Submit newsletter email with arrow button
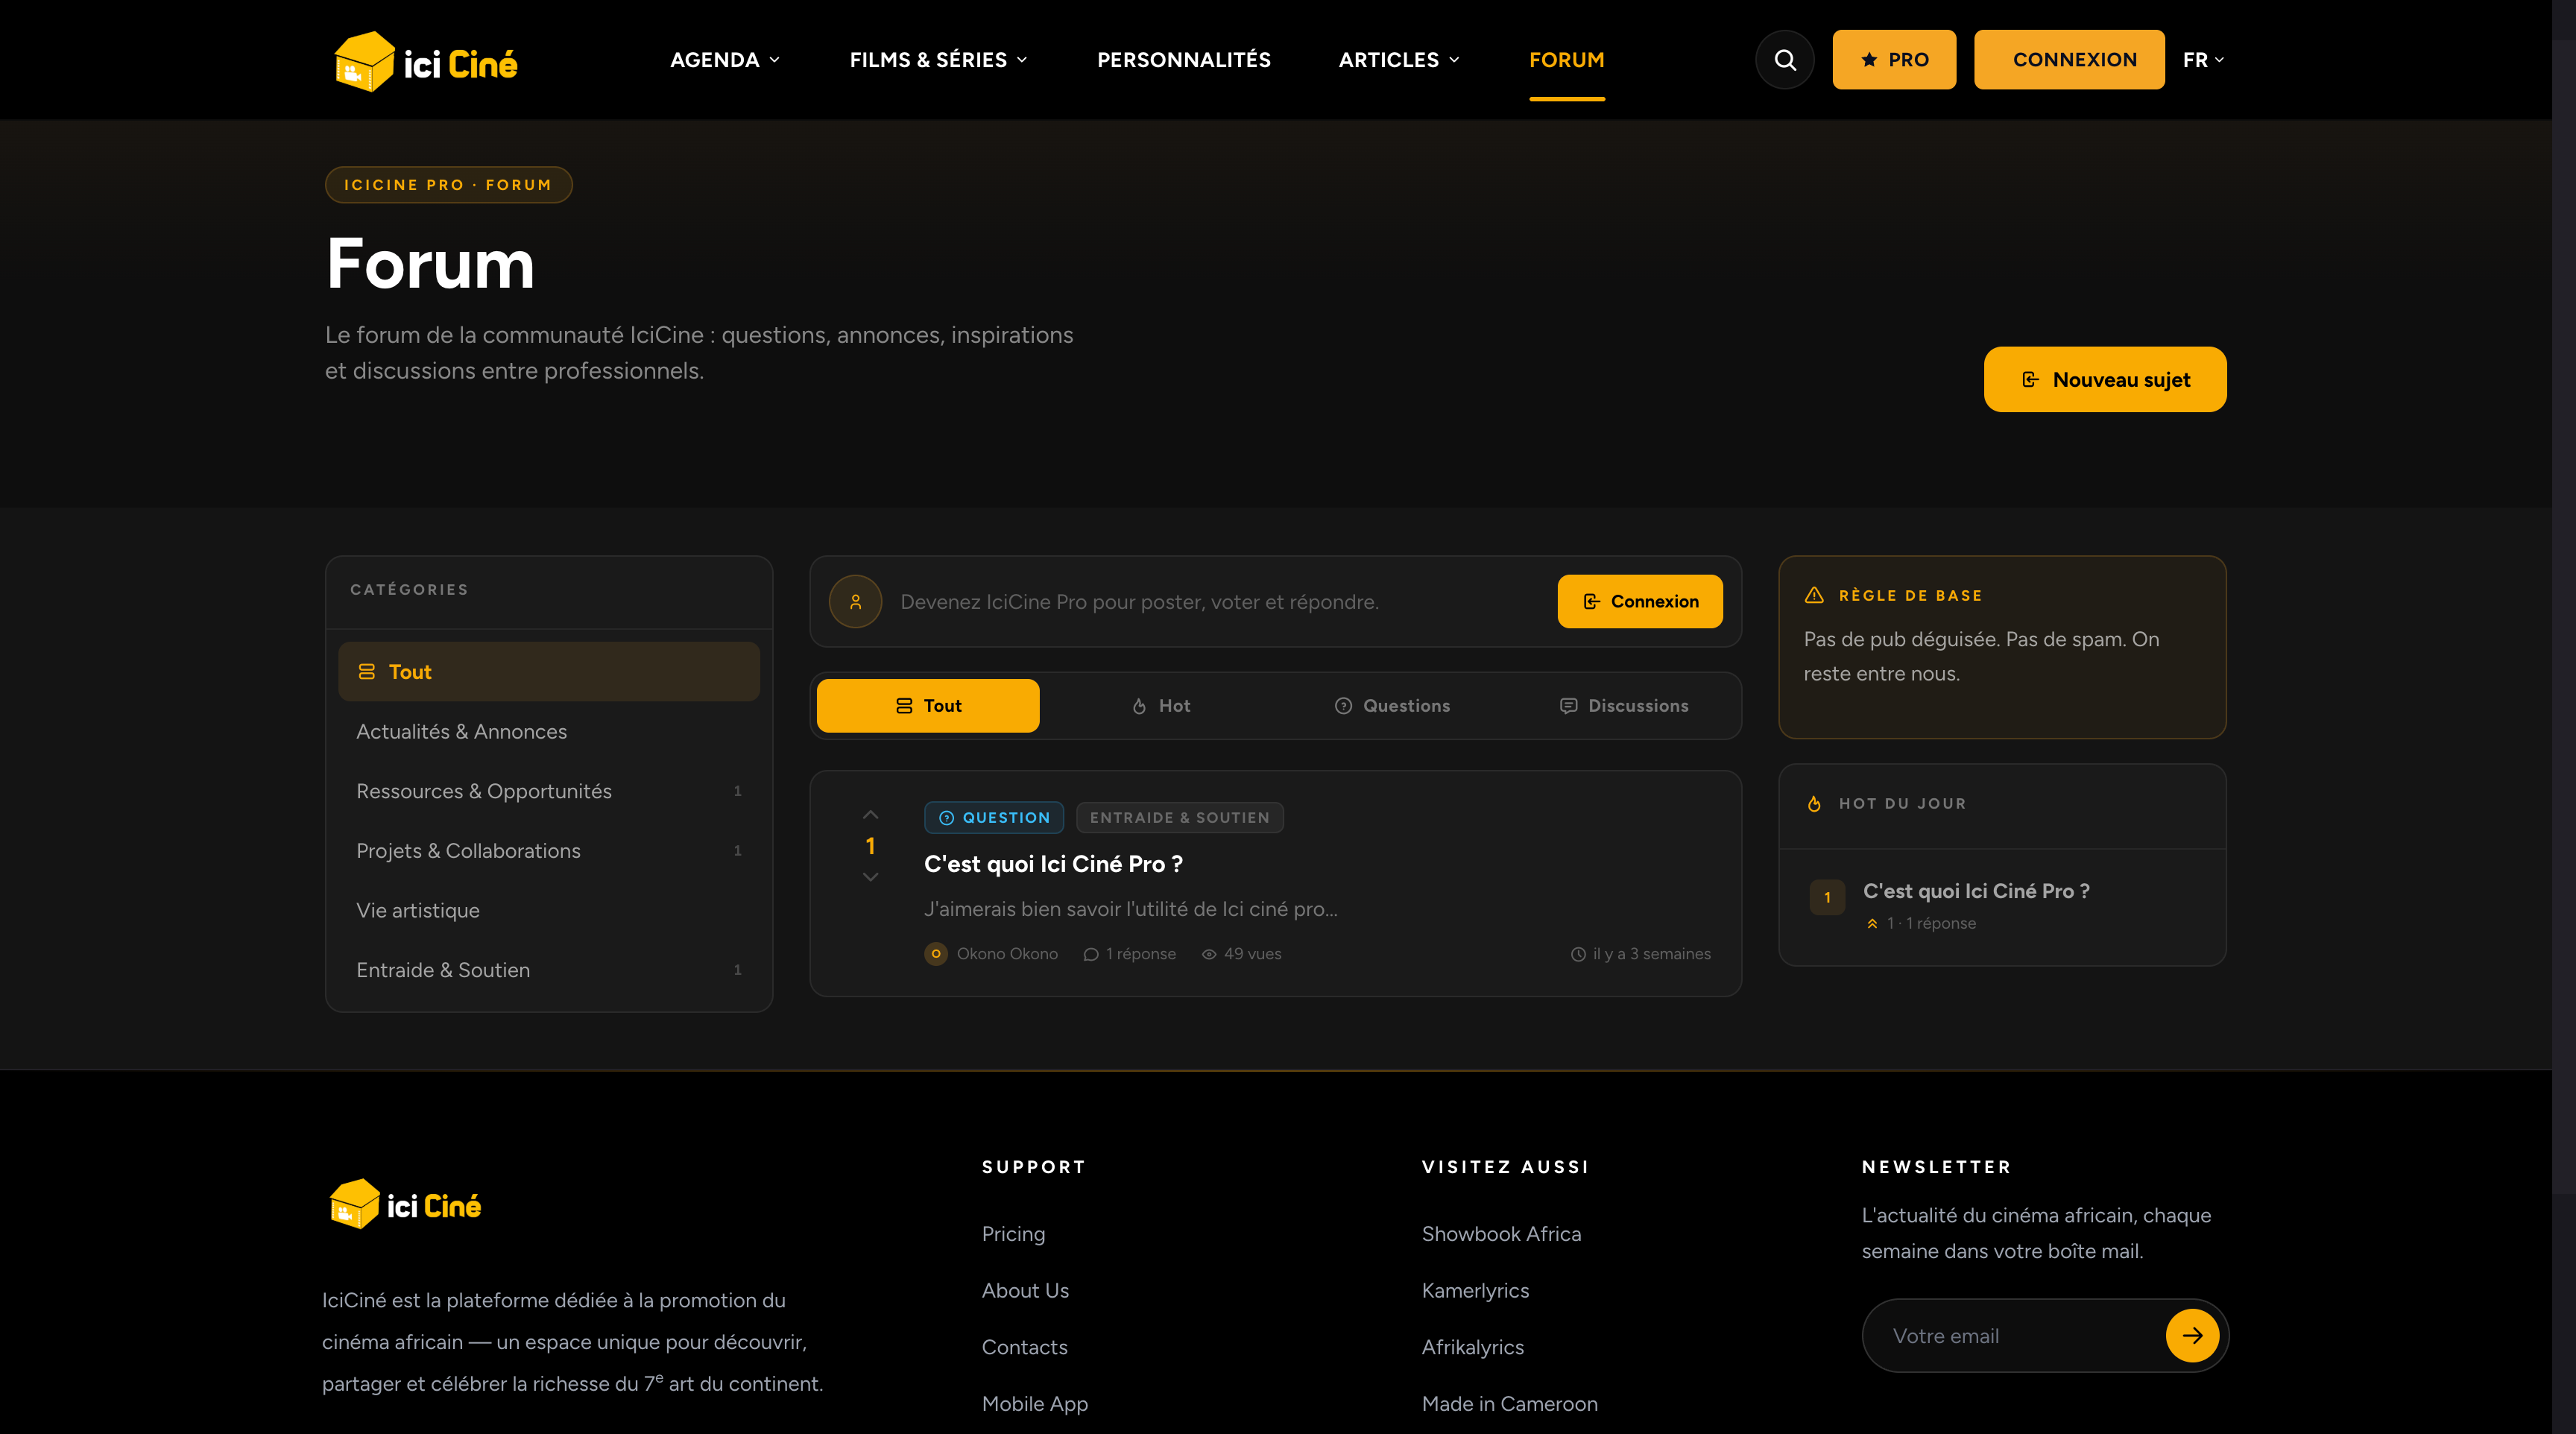The width and height of the screenshot is (2576, 1434). click(x=2192, y=1335)
